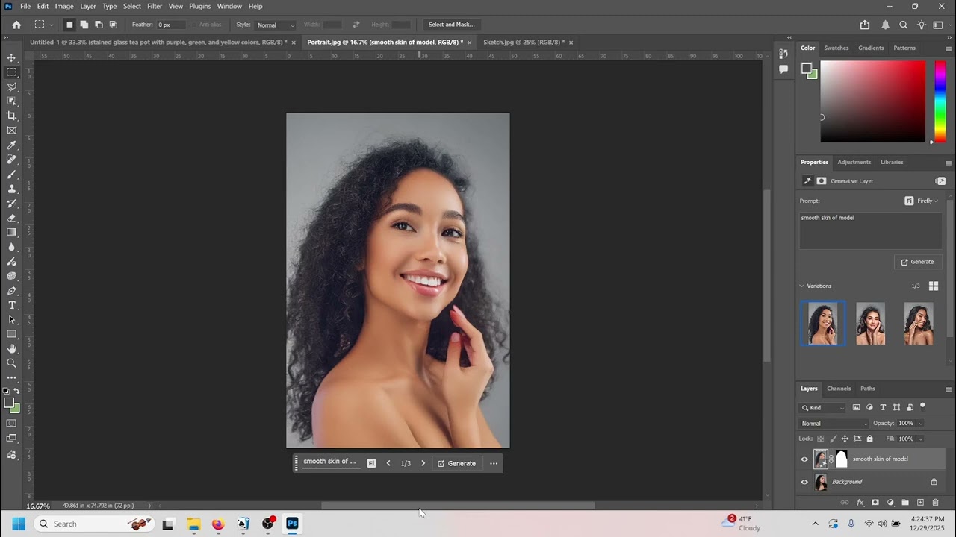Screen dimensions: 956x537
Task: Switch to the Sketch.jpg document tab
Action: (x=524, y=43)
